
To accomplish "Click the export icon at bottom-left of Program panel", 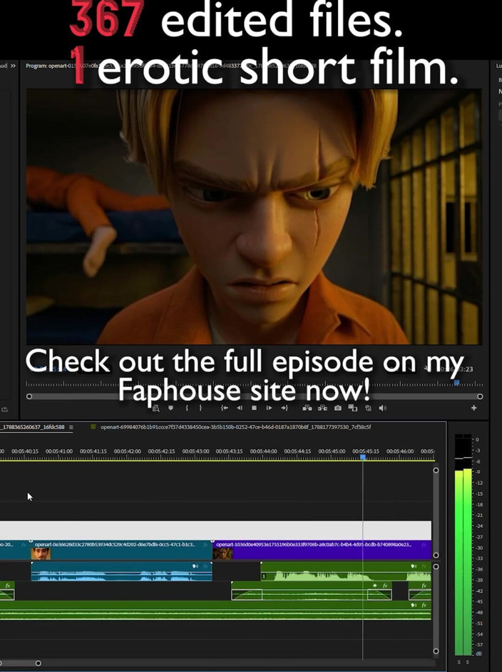I will pyautogui.click(x=5, y=409).
